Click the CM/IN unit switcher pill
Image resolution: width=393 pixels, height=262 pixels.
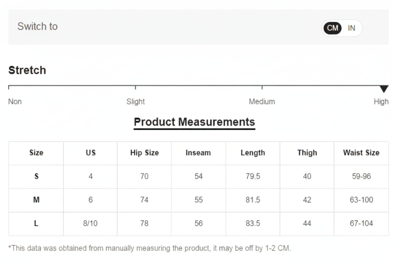tap(342, 28)
